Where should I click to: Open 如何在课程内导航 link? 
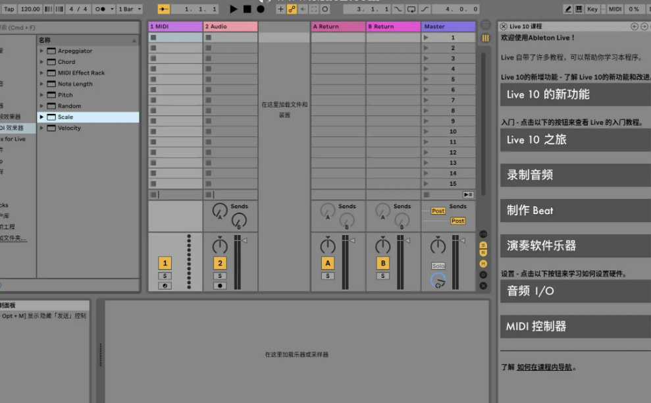pyautogui.click(x=544, y=367)
